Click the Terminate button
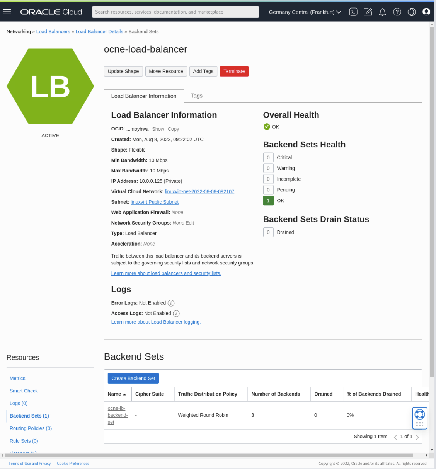This screenshot has width=436, height=469. (x=234, y=71)
